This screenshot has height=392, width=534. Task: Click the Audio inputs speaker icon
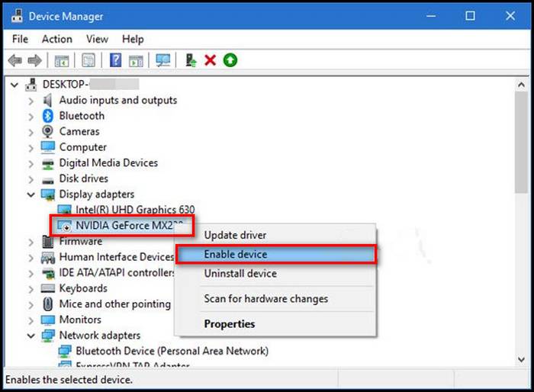point(47,100)
